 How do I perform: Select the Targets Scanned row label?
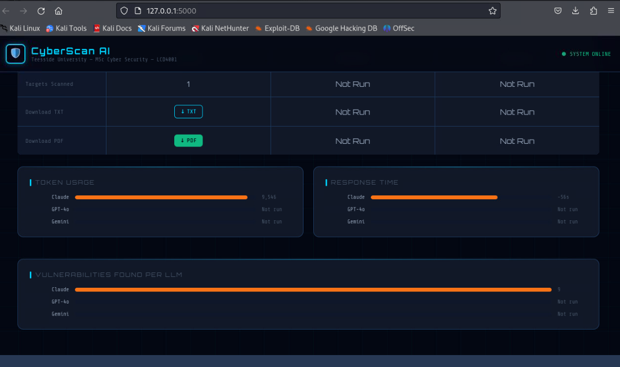coord(49,84)
